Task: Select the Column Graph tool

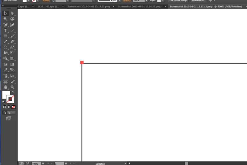Action: tap(12, 76)
